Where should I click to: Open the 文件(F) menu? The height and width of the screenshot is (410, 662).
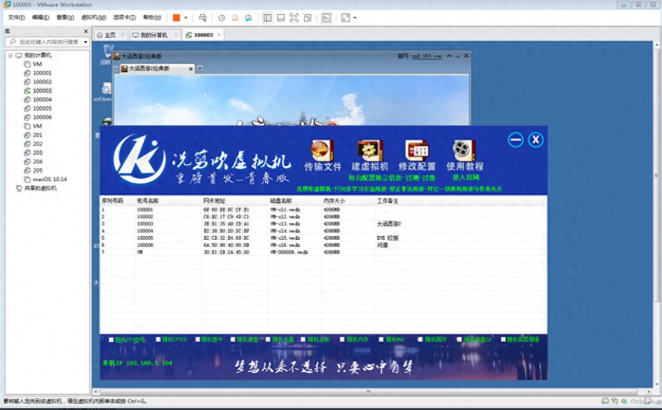point(17,17)
